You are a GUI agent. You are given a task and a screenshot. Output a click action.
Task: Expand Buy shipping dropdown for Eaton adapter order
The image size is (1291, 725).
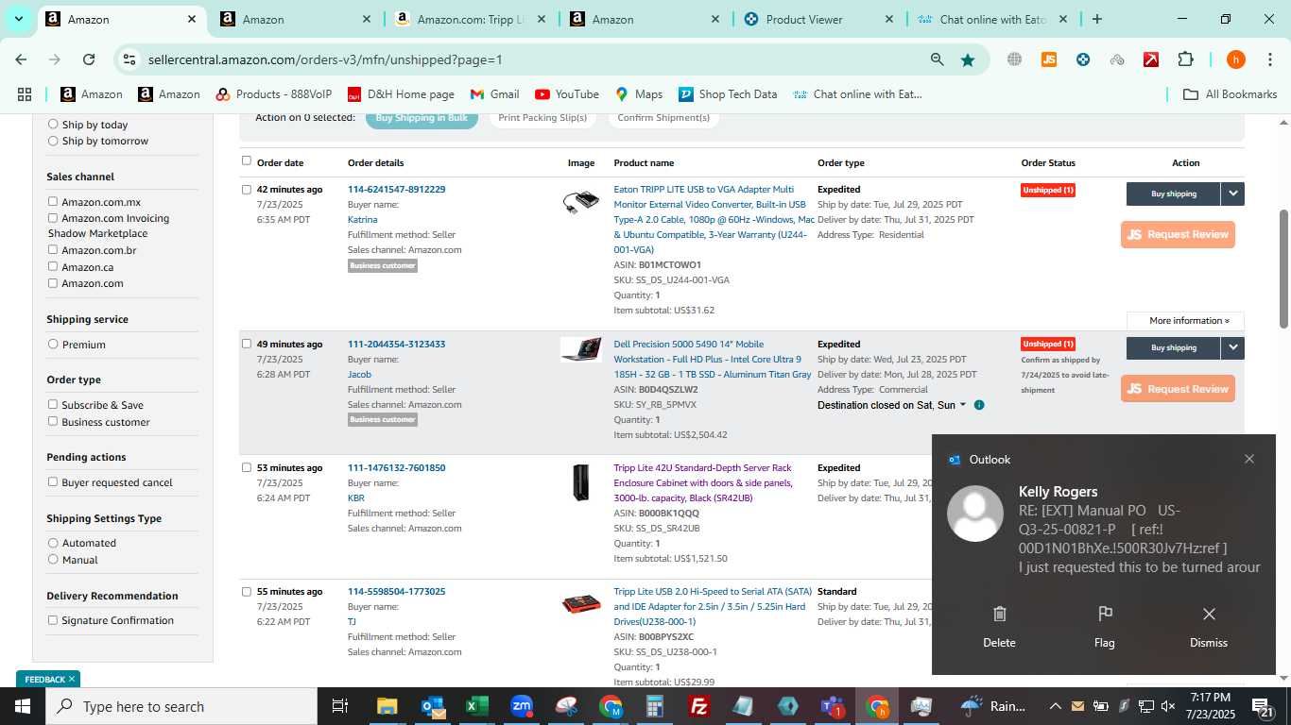click(1232, 194)
